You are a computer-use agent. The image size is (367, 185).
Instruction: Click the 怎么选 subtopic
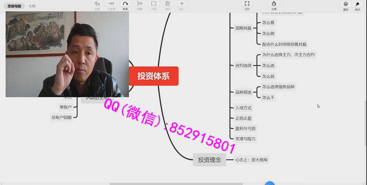(x=268, y=65)
